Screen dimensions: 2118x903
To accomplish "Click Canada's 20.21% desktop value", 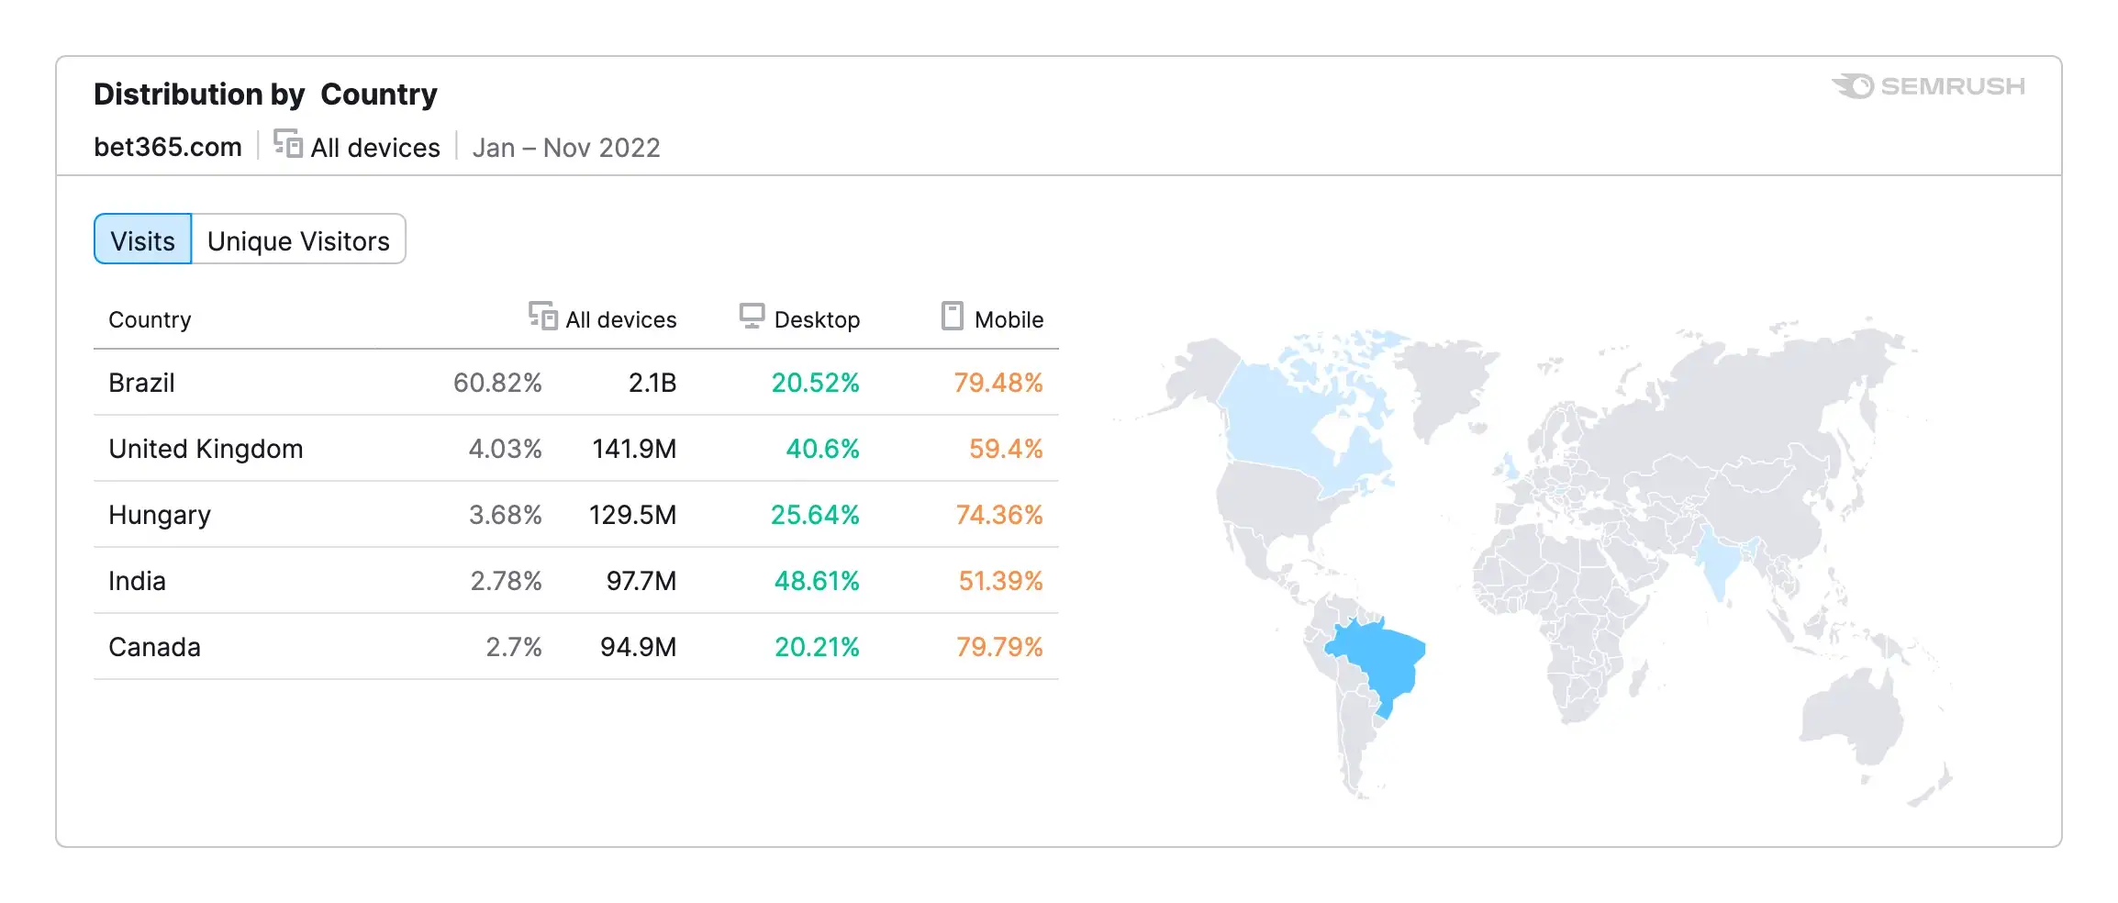I will pos(817,647).
